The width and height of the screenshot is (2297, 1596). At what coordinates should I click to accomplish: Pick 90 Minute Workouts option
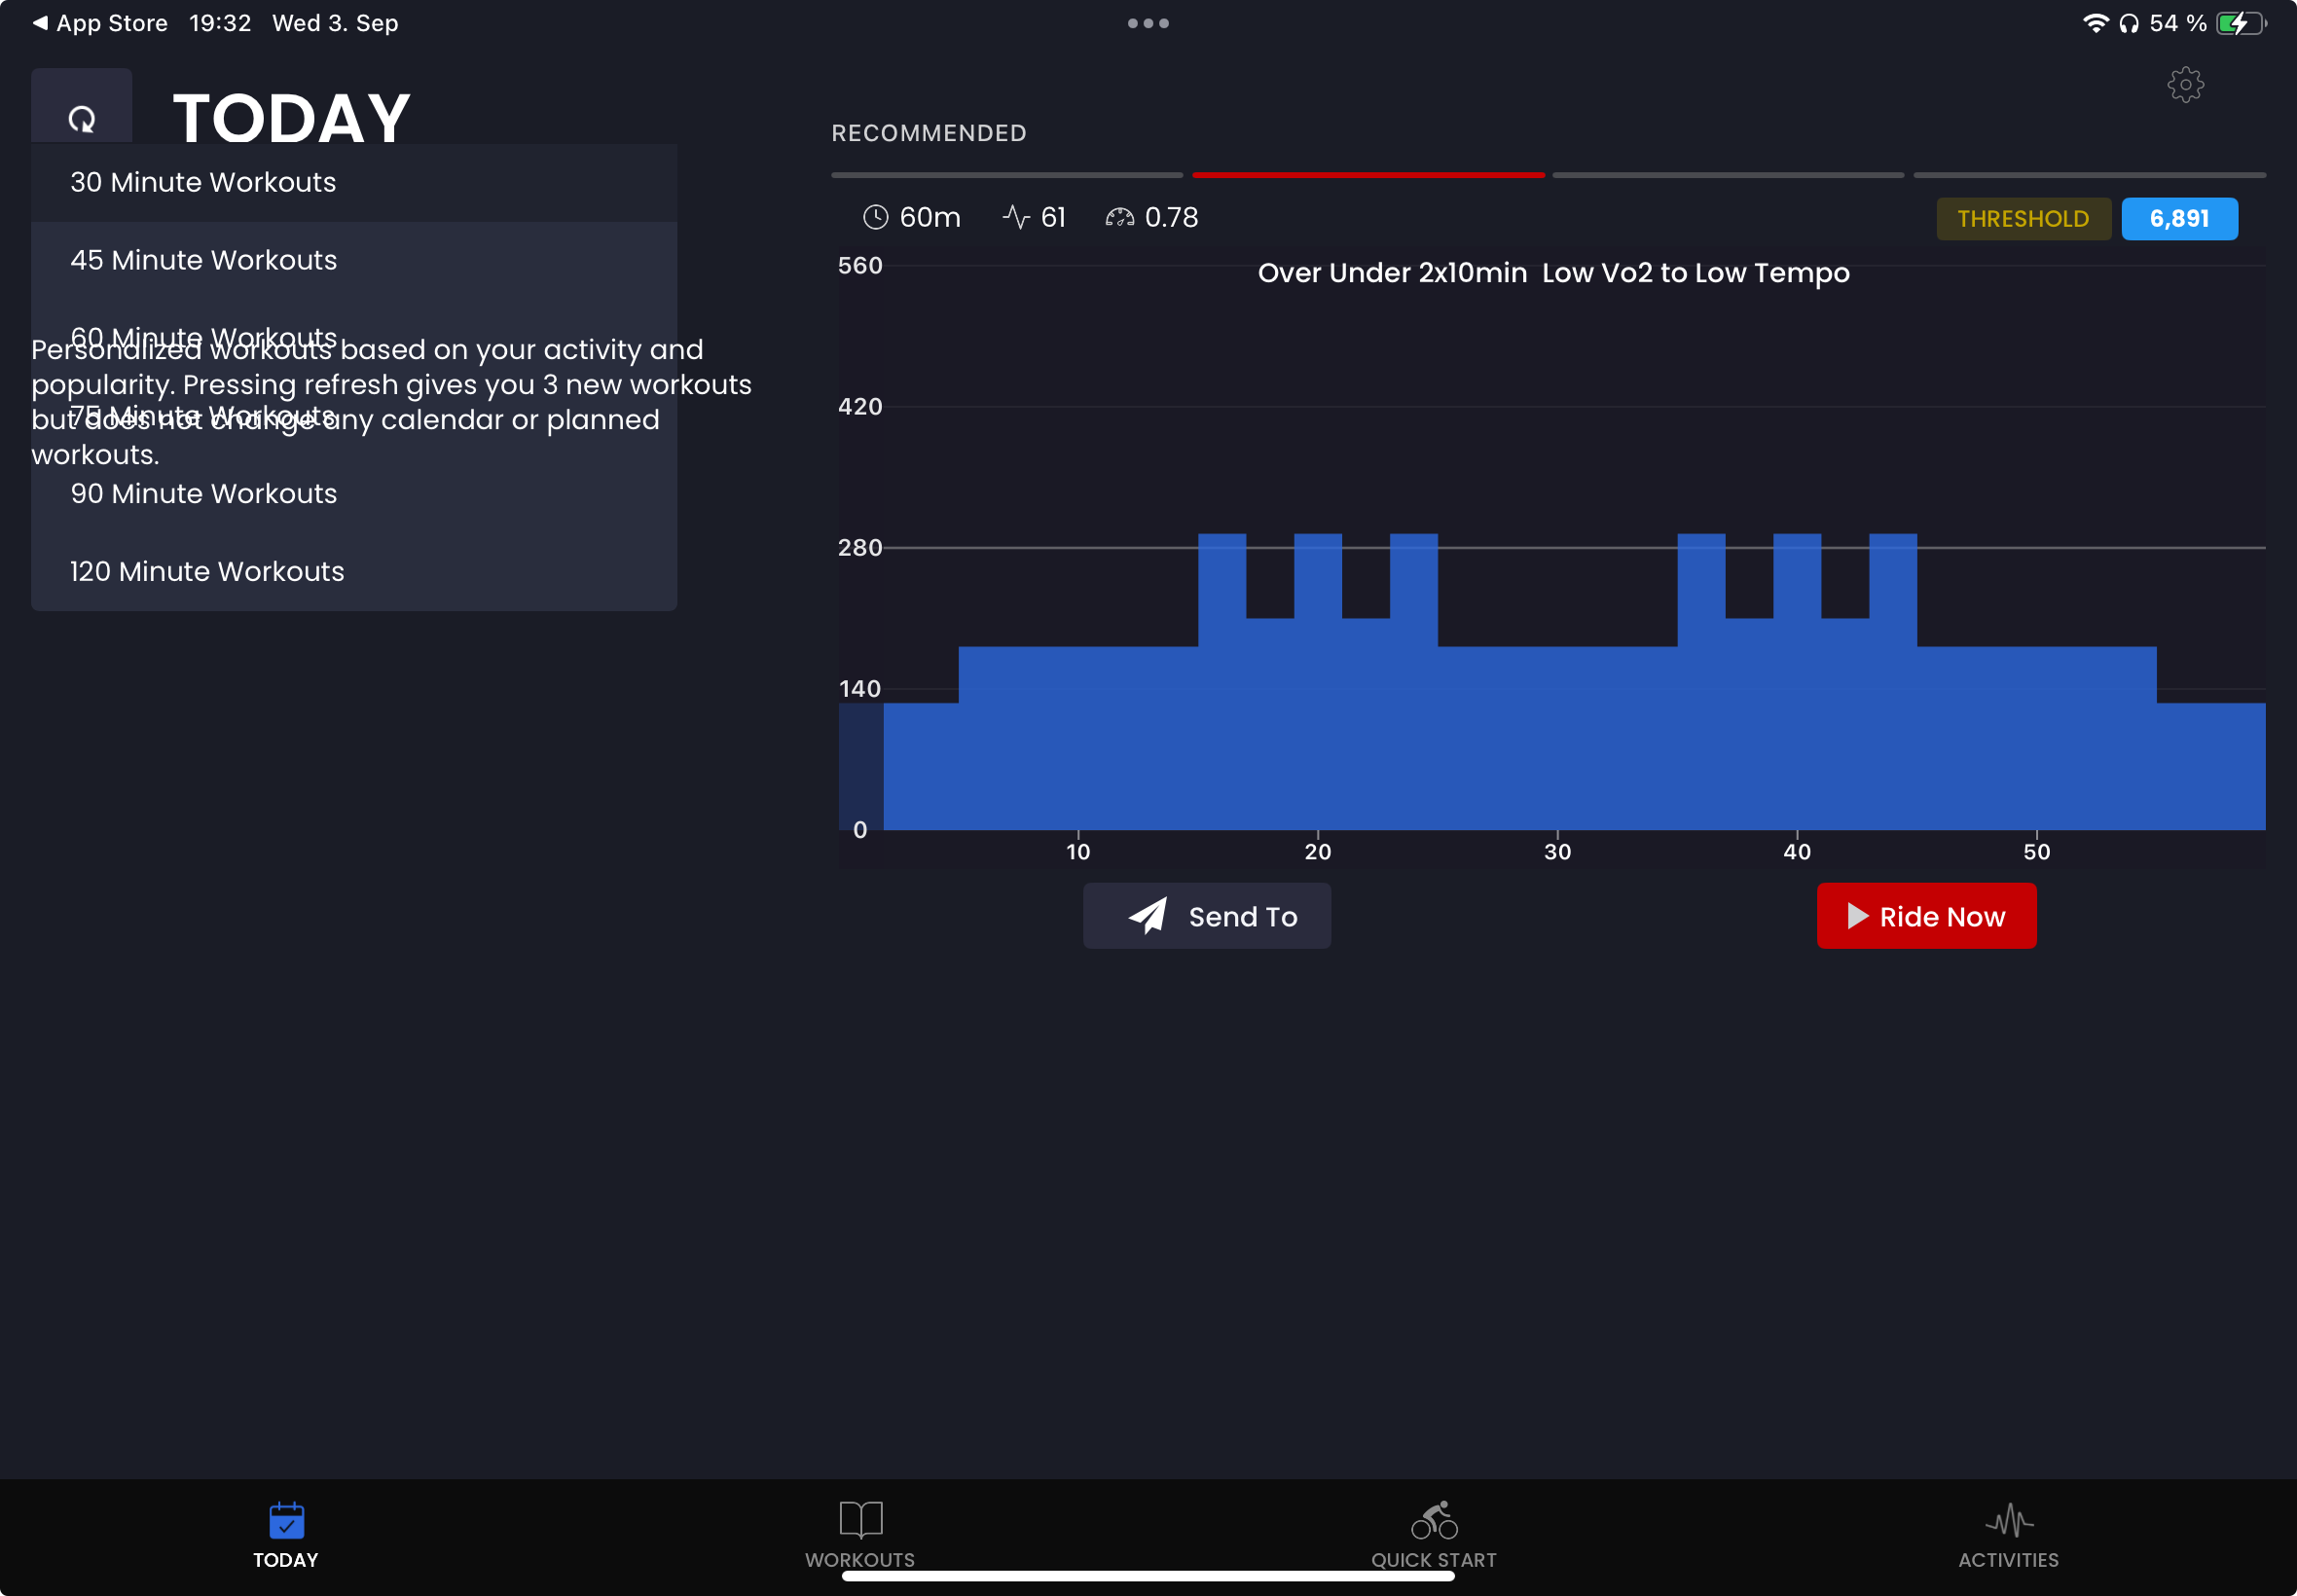point(354,493)
